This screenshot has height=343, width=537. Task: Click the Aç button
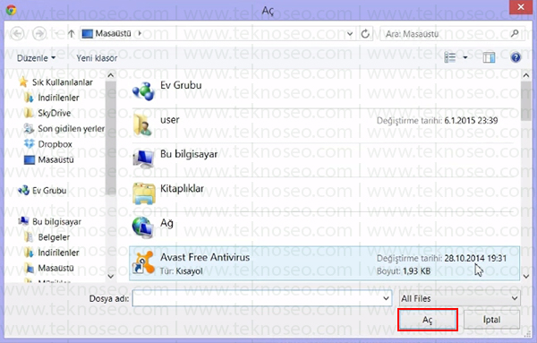(x=428, y=320)
